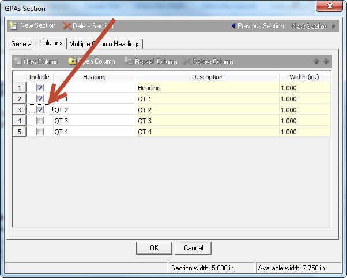
Task: Close the GPAs Section dialog
Action: click(330, 6)
